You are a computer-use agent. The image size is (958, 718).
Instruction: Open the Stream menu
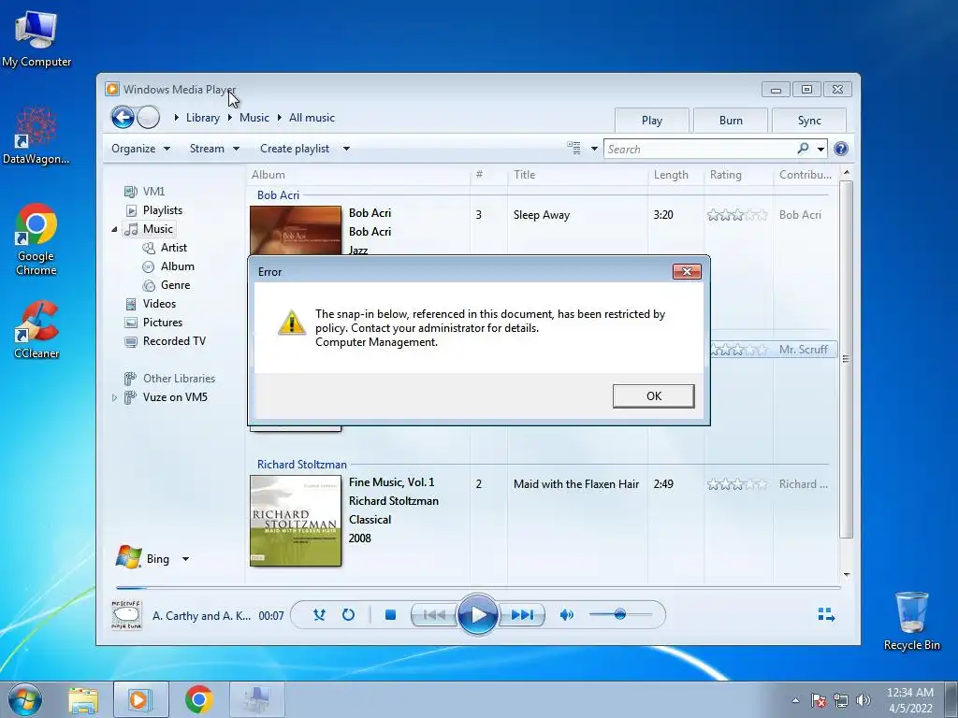[214, 149]
